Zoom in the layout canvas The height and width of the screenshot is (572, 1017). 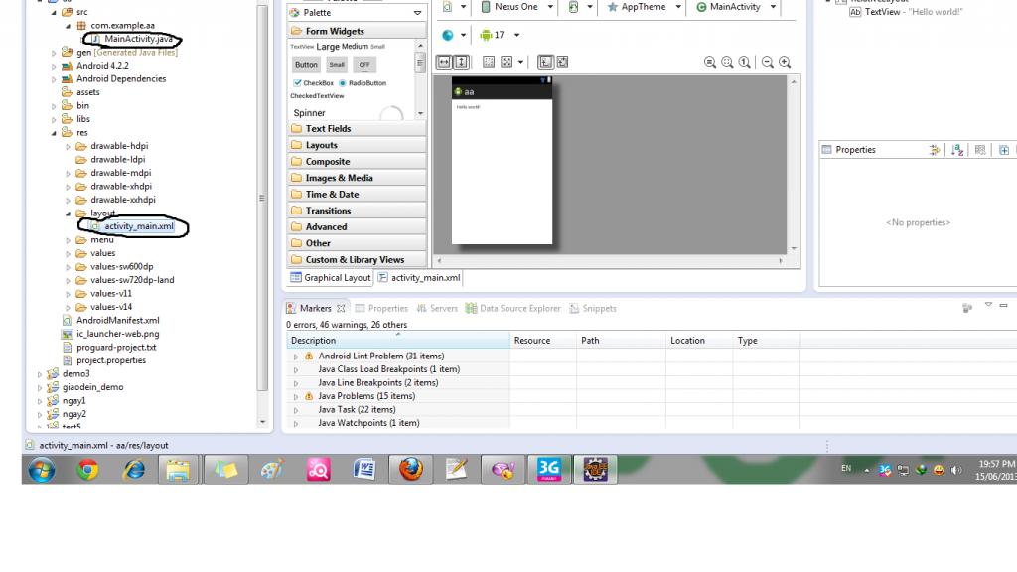point(785,63)
